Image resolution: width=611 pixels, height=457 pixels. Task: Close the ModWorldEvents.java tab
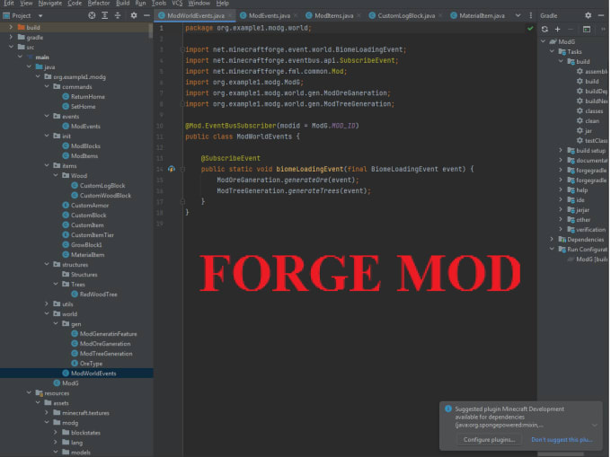pyautogui.click(x=231, y=16)
